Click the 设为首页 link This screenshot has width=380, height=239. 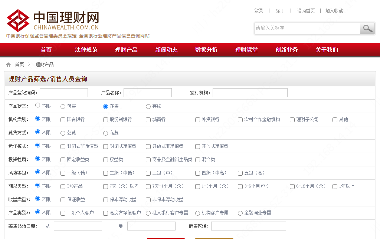[x=306, y=11]
